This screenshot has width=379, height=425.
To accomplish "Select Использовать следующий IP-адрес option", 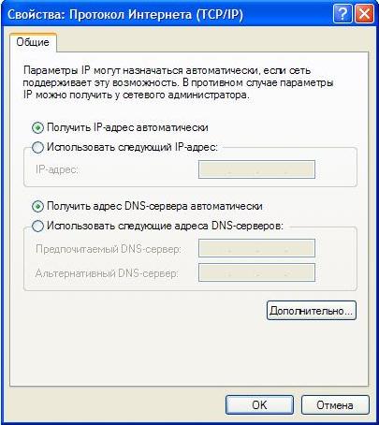I will [x=37, y=147].
